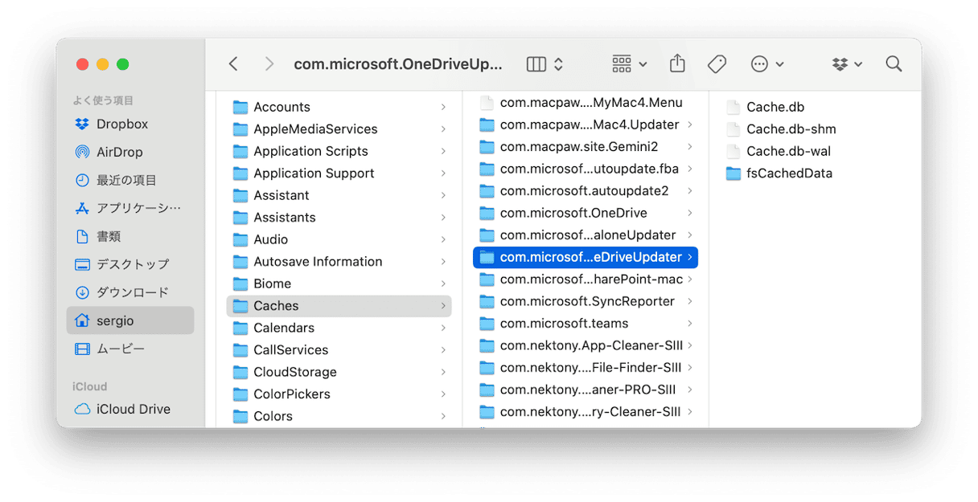978x502 pixels.
Task: Open iCloud Drive from the sidebar
Action: (130, 409)
